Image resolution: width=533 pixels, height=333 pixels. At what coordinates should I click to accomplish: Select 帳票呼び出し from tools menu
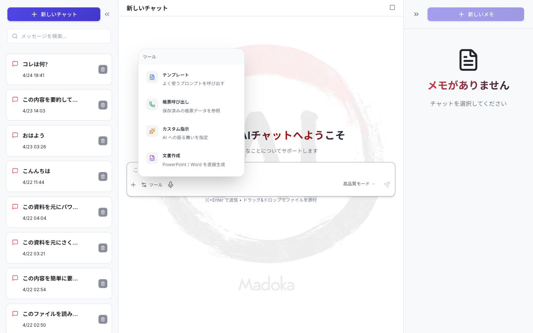[x=191, y=106]
